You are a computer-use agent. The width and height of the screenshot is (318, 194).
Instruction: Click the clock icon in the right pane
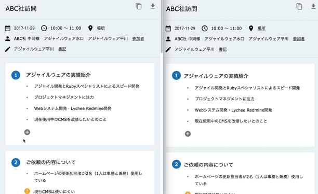(x=204, y=29)
